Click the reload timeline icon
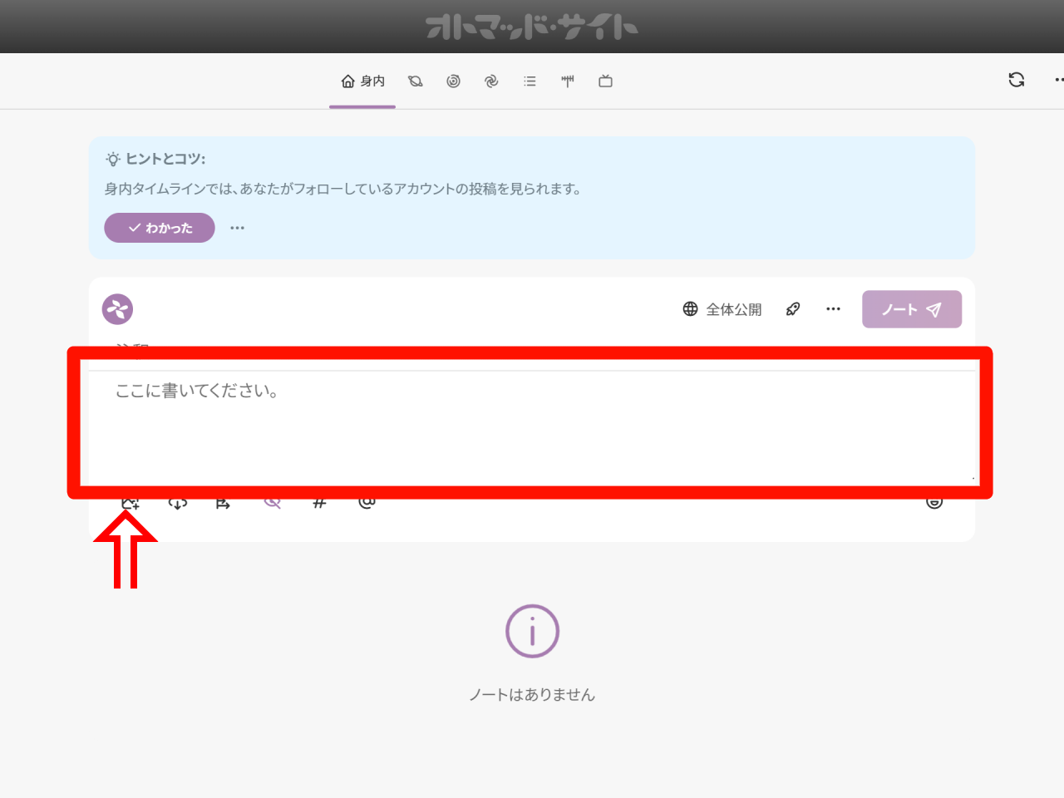Screen dimensions: 1064x798 coord(1016,80)
